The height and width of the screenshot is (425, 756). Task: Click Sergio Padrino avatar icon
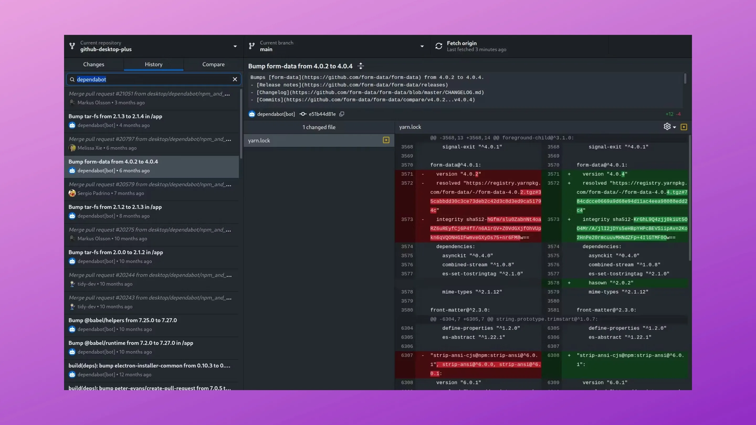[x=72, y=193]
